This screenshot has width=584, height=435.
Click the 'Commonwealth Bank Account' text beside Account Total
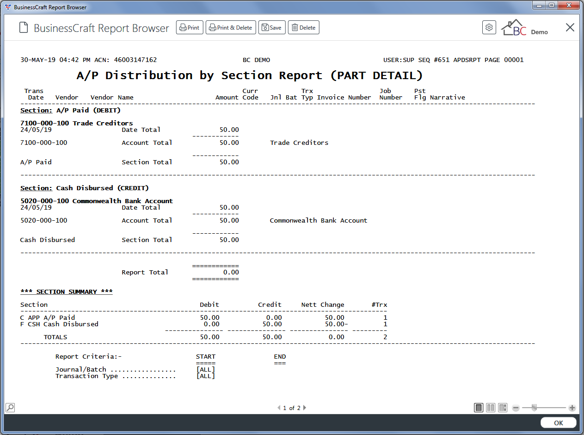(319, 220)
